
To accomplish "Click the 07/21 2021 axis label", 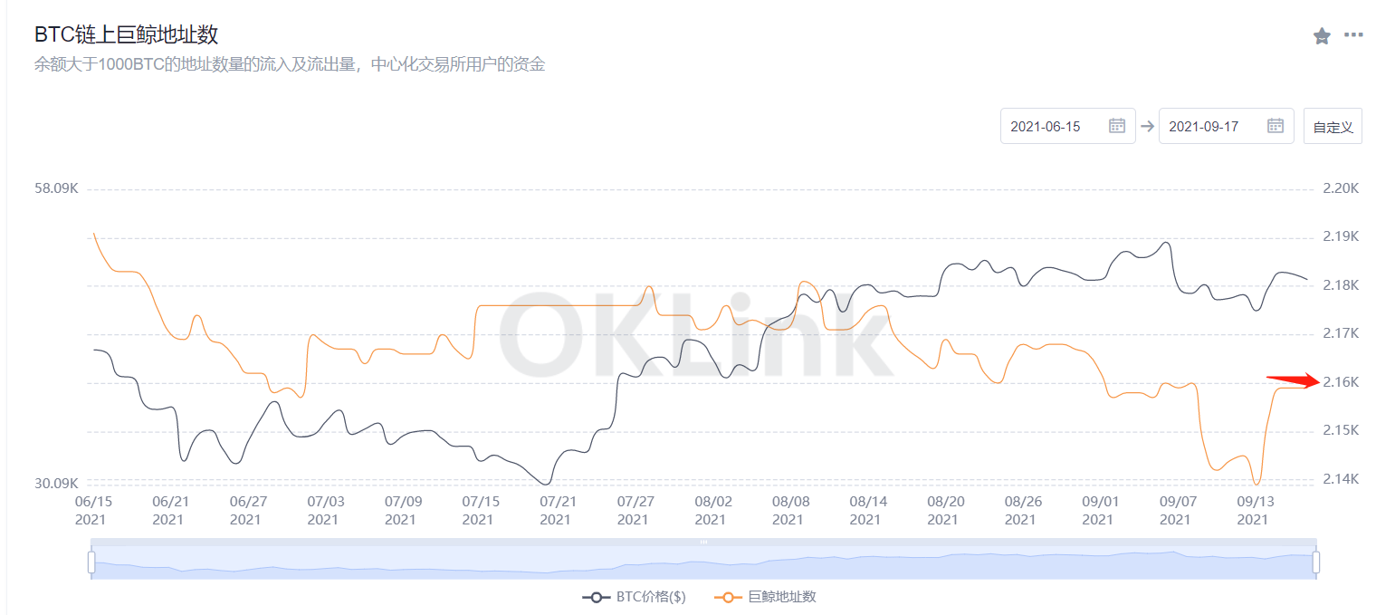I will point(556,510).
